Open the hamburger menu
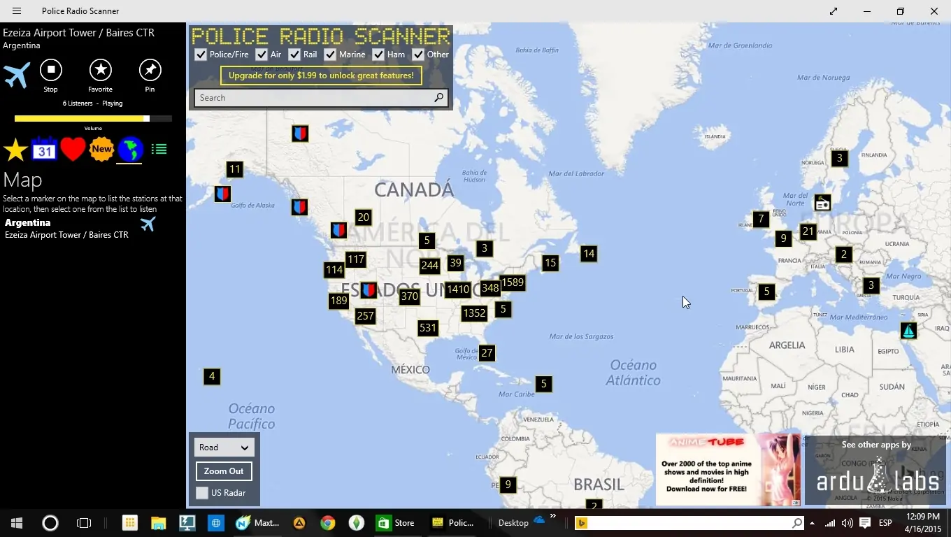This screenshot has width=951, height=537. coord(17,11)
